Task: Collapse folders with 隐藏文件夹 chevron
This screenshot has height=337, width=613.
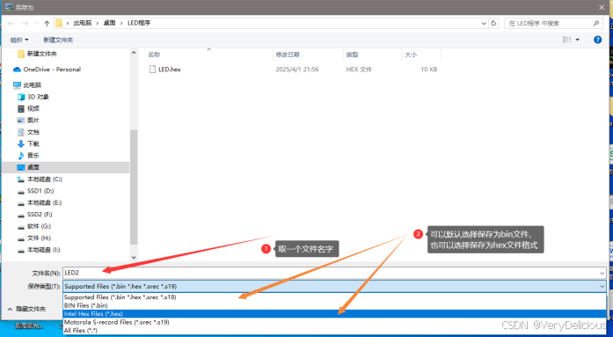Action: click(x=10, y=309)
